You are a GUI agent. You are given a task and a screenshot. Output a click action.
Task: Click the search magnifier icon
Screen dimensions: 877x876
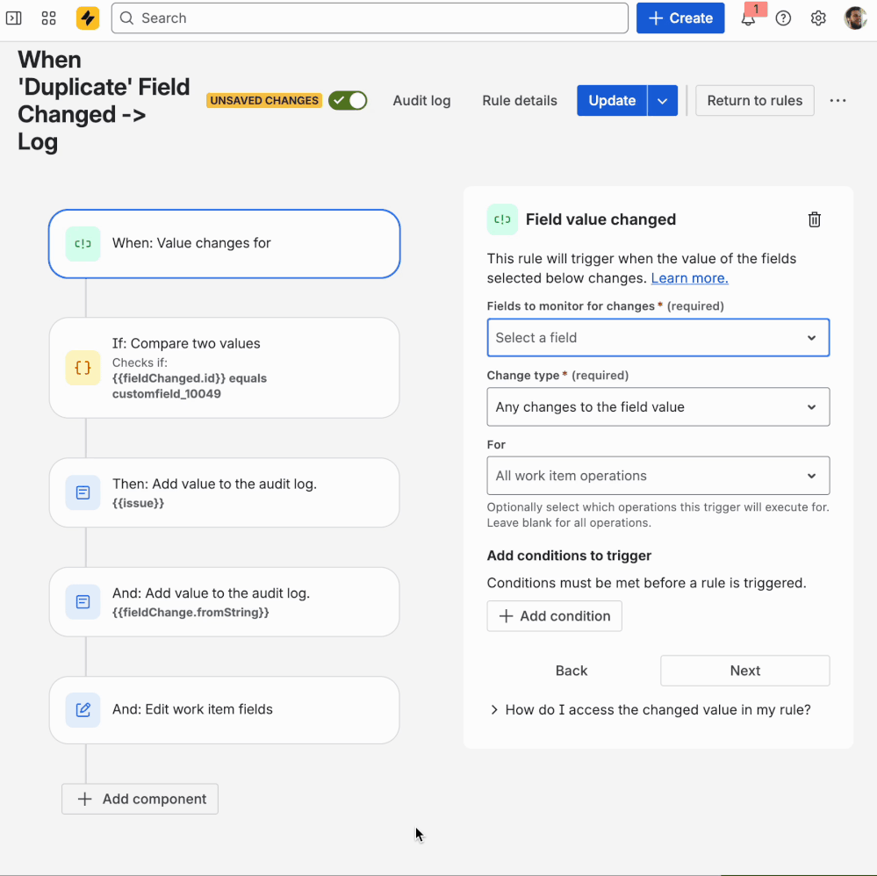pyautogui.click(x=127, y=18)
